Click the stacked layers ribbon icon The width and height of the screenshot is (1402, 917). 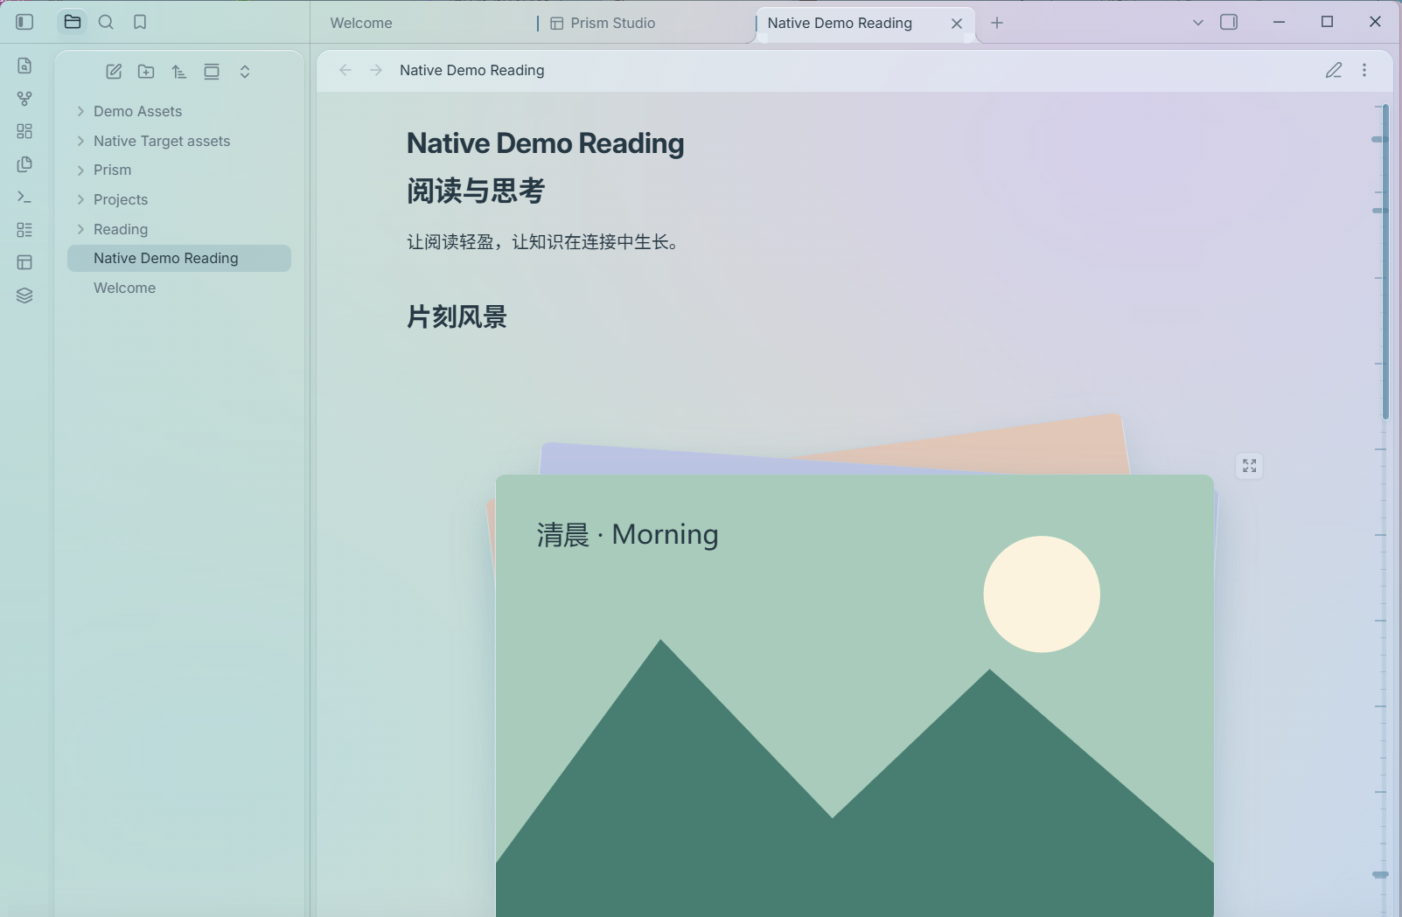(24, 295)
